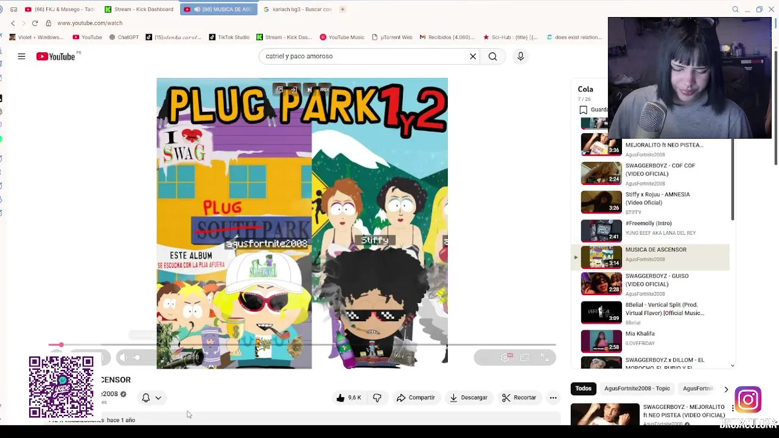The height and width of the screenshot is (438, 779).
Task: Click the Descargar download button
Action: (469, 398)
